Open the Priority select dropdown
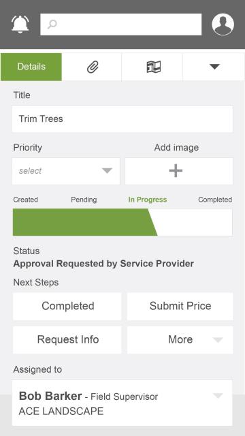 coord(66,171)
